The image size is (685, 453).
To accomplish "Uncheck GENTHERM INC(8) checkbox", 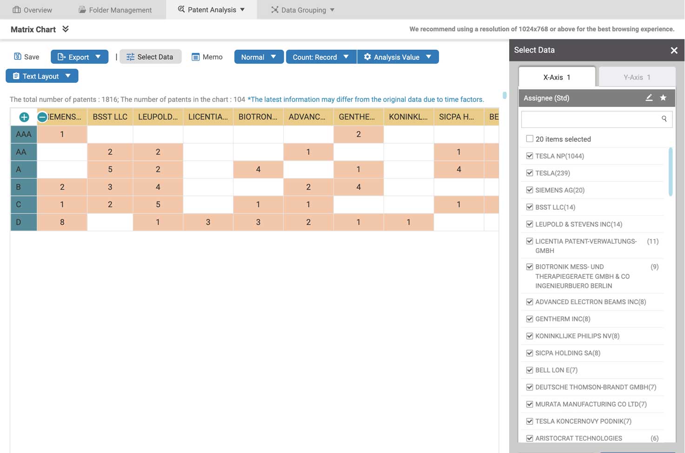I will point(529,319).
